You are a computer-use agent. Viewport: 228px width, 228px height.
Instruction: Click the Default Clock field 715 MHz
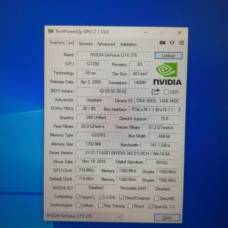point(86,179)
